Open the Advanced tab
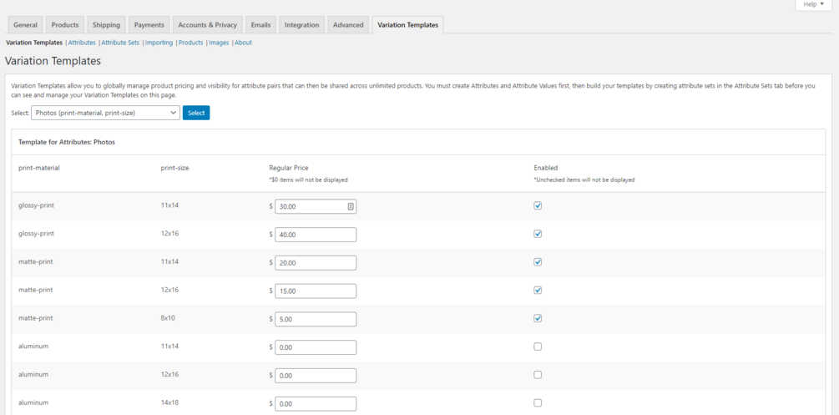 (x=348, y=25)
